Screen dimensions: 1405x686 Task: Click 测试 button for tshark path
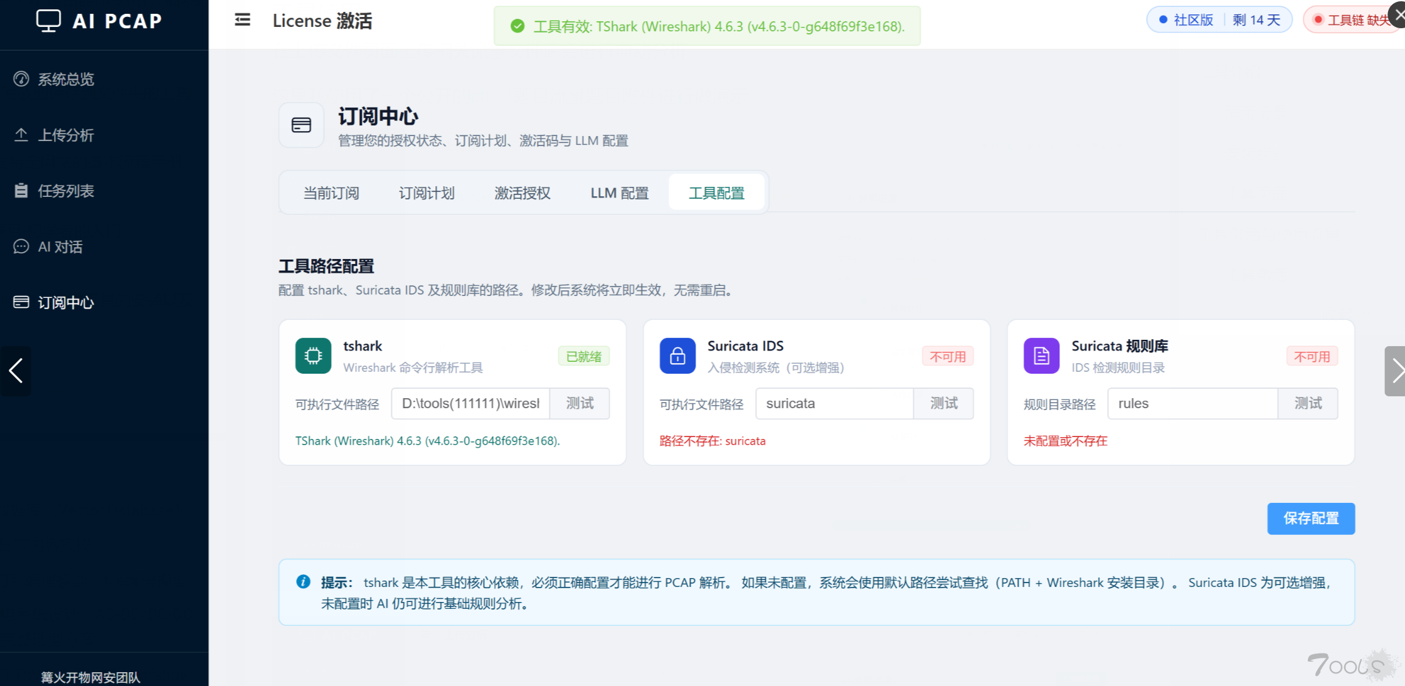coord(580,403)
